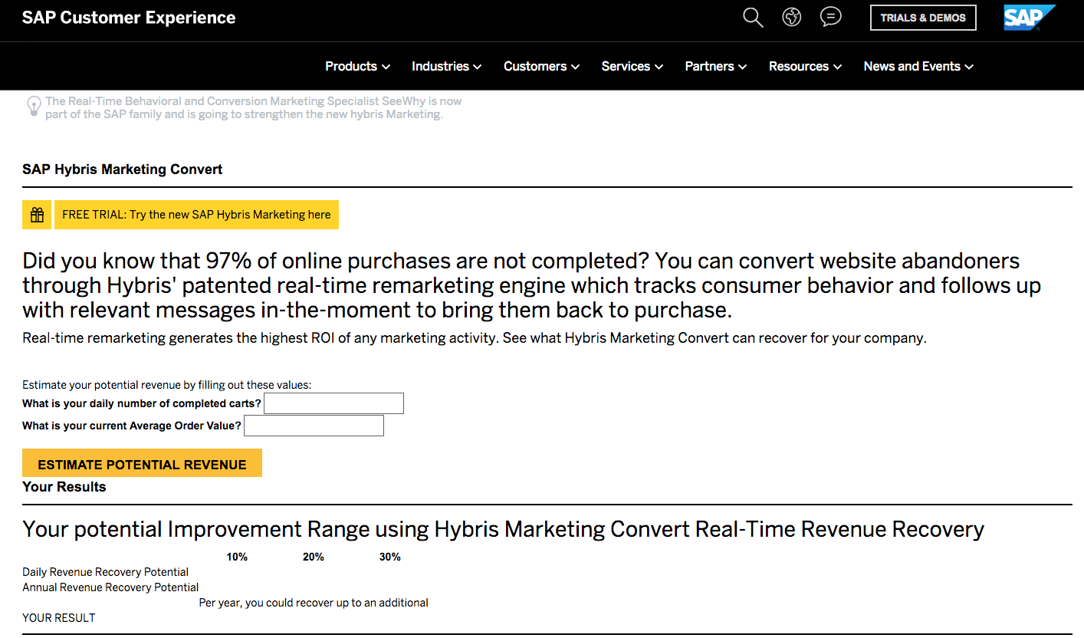Click the SAP Customer Experience title

[x=129, y=18]
